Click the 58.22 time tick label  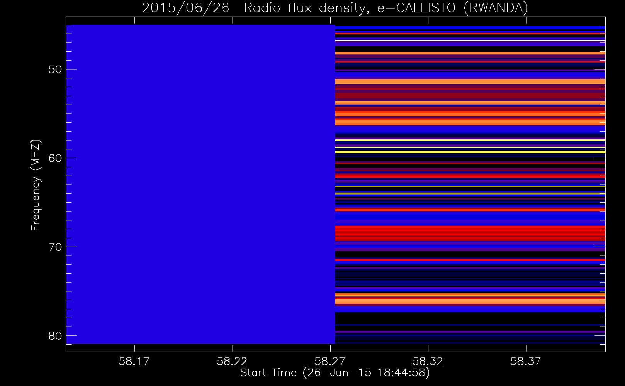232,361
